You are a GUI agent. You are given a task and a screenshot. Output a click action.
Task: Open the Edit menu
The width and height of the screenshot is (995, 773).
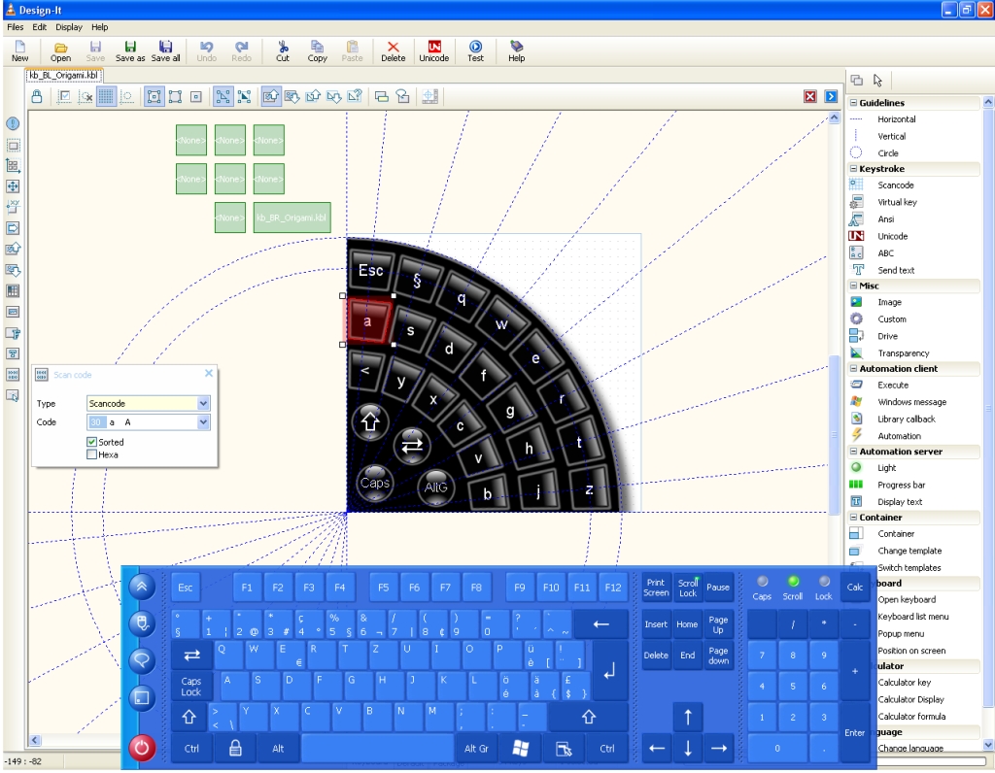pos(39,27)
